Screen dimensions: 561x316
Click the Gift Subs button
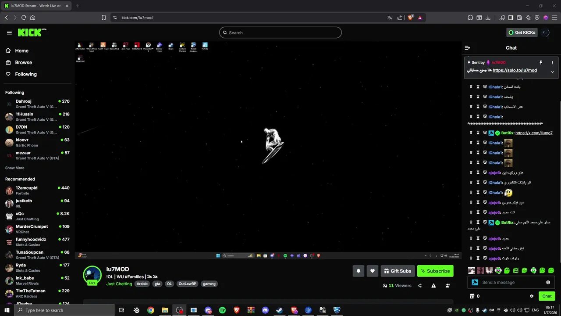[398, 271]
